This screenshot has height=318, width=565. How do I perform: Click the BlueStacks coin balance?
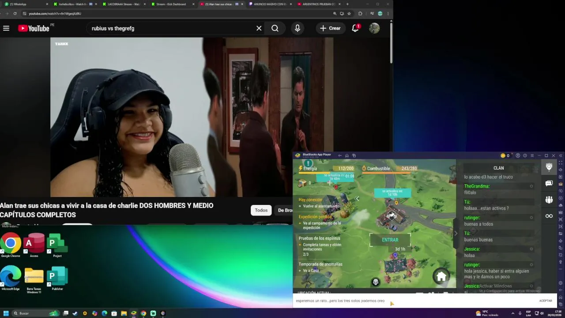click(505, 155)
